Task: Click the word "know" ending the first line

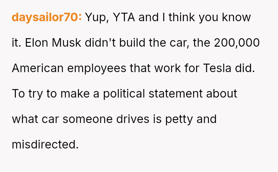Action: point(237,17)
